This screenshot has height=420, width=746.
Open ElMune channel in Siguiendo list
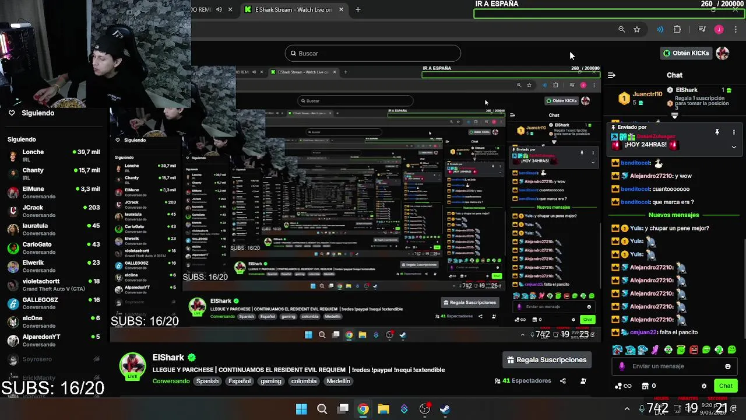(54, 192)
